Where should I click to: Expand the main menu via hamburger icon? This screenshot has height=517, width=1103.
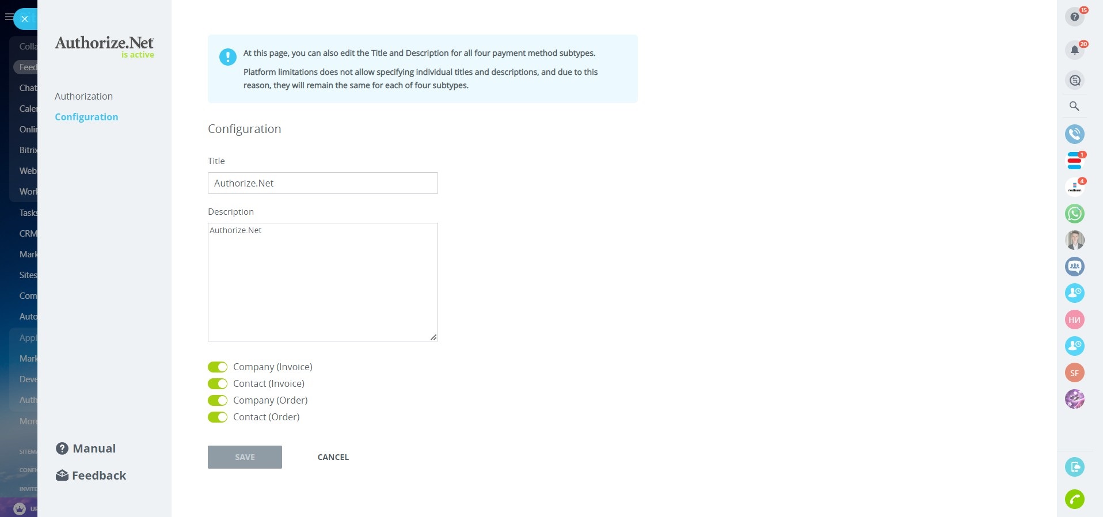click(7, 17)
